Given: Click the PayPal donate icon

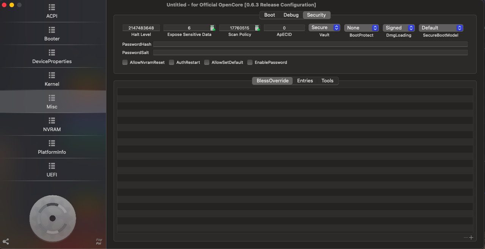Looking at the screenshot, I should [99, 241].
